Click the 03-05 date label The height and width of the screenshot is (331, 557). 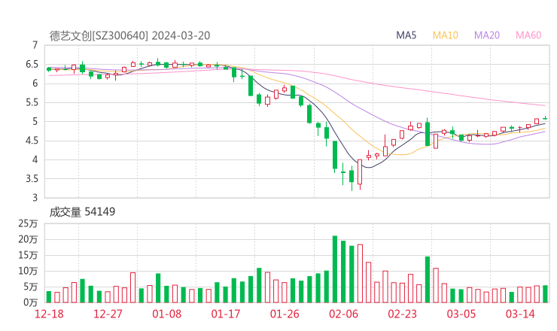click(x=461, y=314)
